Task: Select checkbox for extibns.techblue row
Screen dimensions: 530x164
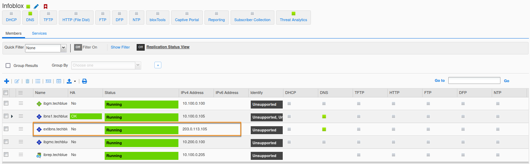Action: tap(6, 129)
